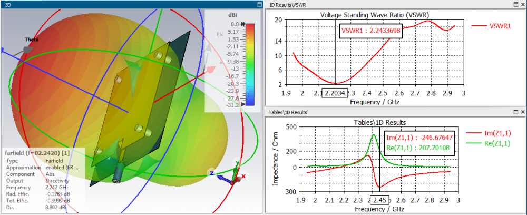Click the 8.8 maximum value on color scale
The image size is (527, 215).
tap(235, 25)
